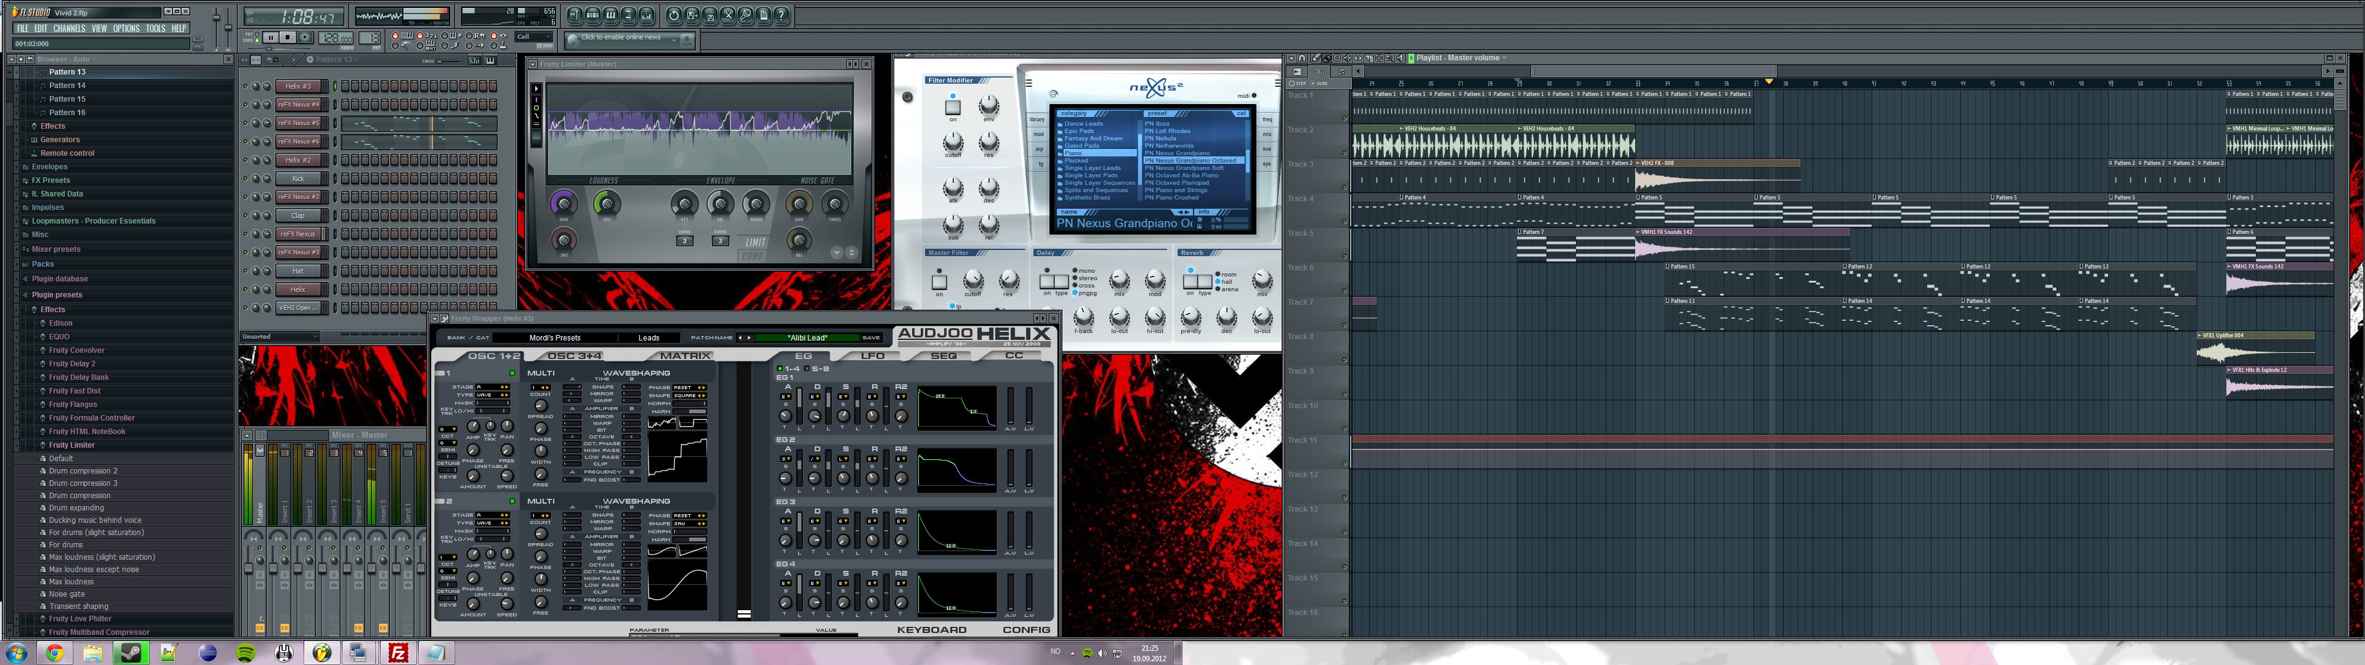Select the delete tool in Playlist

tap(1338, 58)
